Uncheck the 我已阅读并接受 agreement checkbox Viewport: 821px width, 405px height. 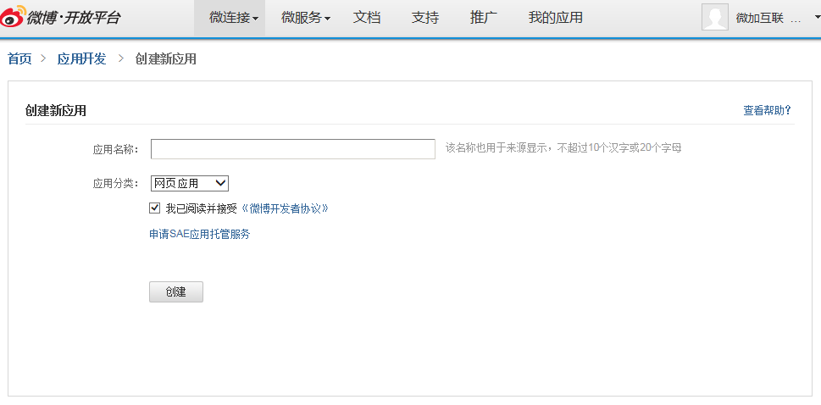[x=155, y=208]
